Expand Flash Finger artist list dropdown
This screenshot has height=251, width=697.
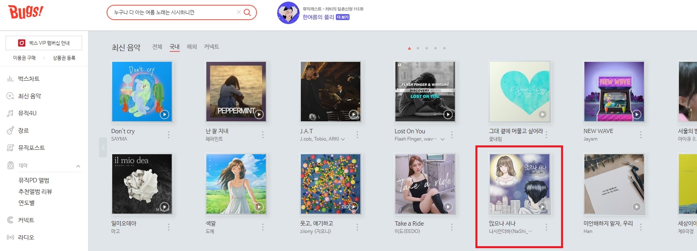point(442,139)
